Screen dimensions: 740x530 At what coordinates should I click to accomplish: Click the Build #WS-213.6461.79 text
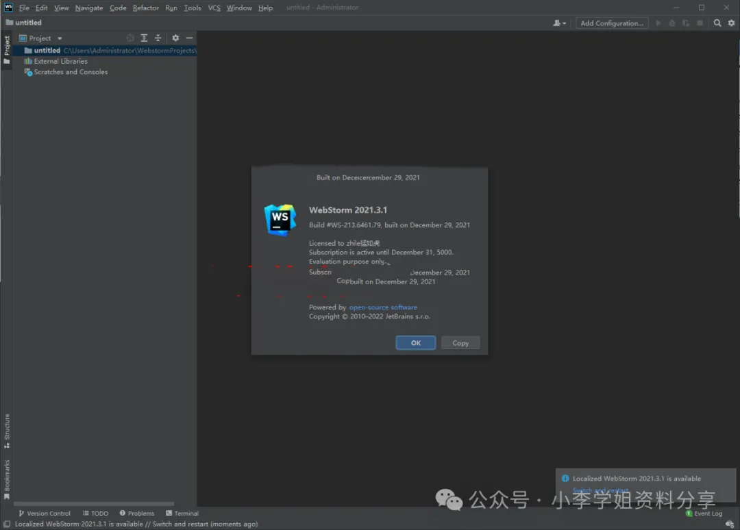pos(389,225)
